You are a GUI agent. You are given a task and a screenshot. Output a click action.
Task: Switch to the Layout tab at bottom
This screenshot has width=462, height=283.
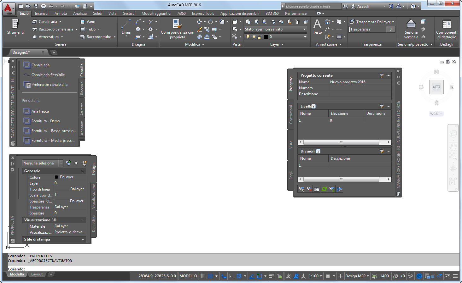click(37, 274)
